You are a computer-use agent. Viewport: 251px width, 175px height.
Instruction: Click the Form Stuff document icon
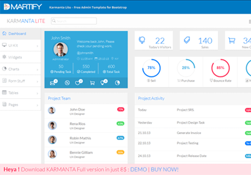[4, 80]
